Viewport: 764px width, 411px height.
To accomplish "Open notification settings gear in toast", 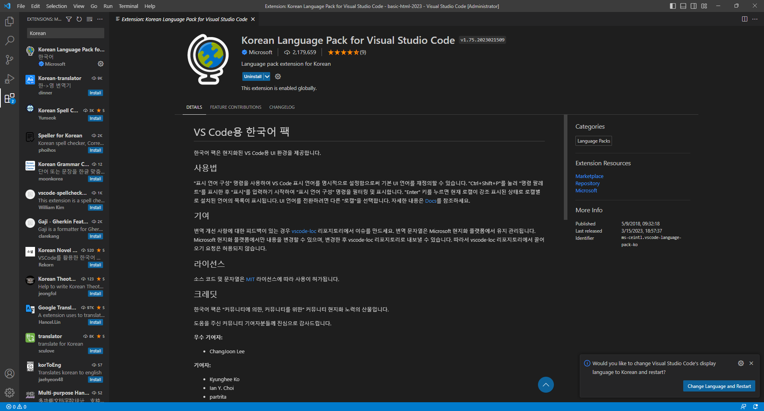I will [741, 363].
